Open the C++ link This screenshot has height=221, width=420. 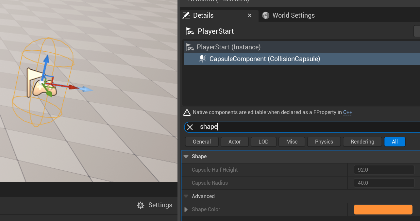(x=347, y=112)
